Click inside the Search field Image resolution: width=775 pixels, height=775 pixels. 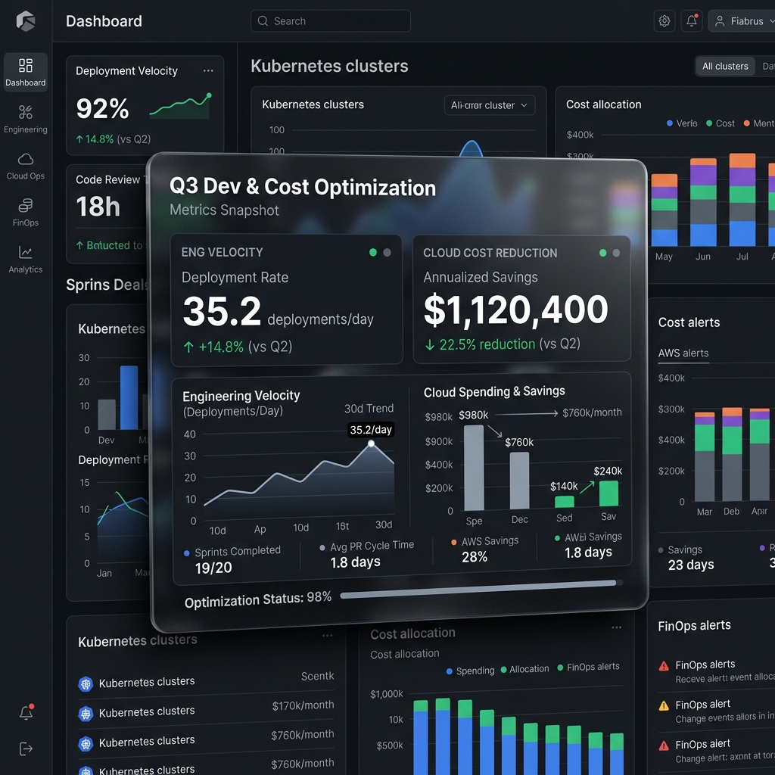point(331,21)
